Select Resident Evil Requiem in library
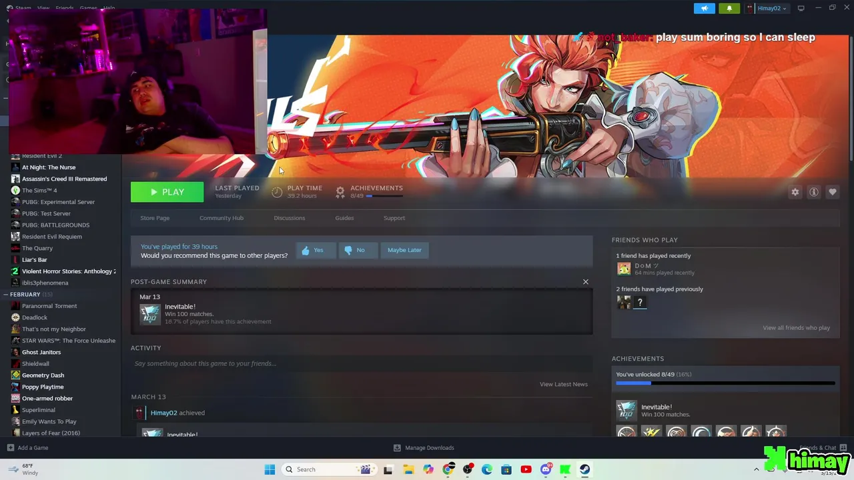 [52, 237]
